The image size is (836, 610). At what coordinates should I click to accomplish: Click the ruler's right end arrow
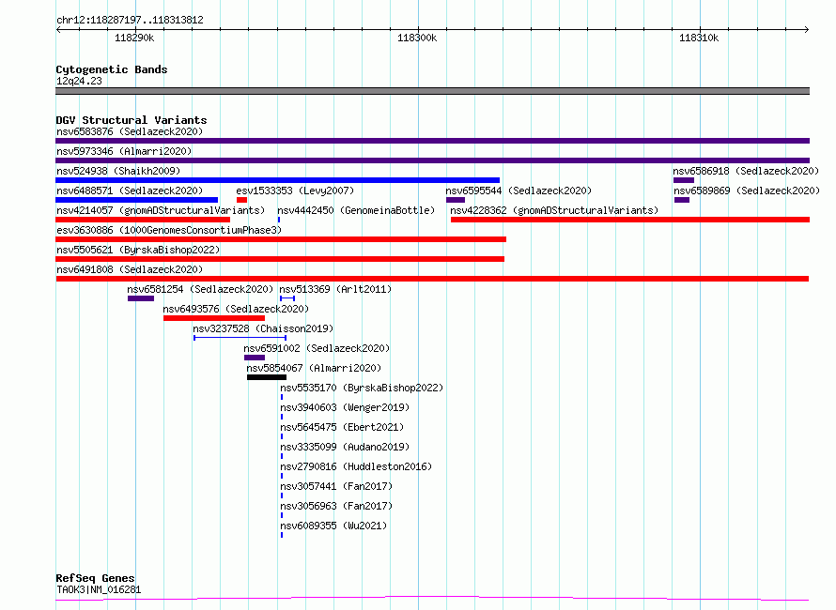click(x=807, y=29)
